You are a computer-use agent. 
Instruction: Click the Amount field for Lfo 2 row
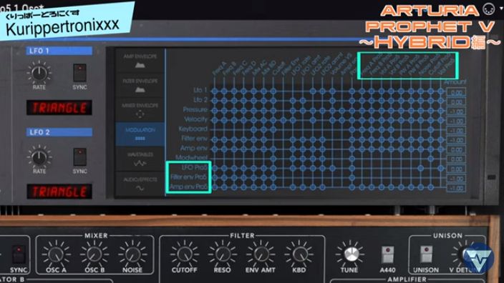[x=456, y=102]
